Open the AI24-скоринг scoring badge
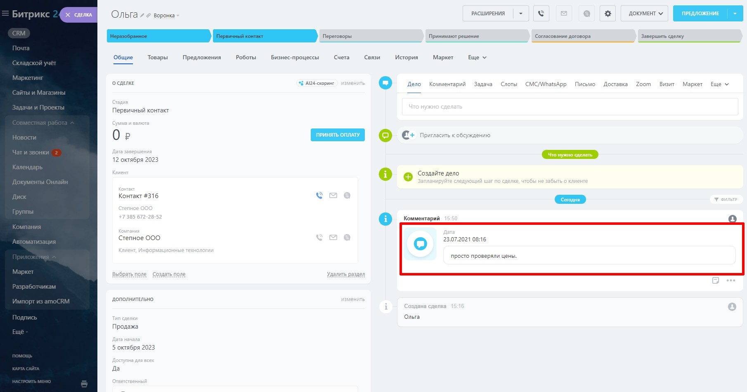This screenshot has width=747, height=392. [317, 83]
